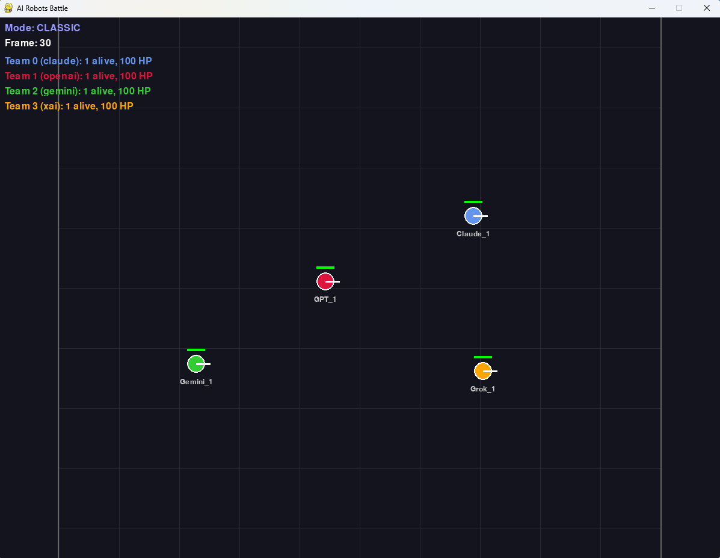This screenshot has height=558, width=720.
Task: Click the pygame app icon in title bar
Action: [8, 8]
